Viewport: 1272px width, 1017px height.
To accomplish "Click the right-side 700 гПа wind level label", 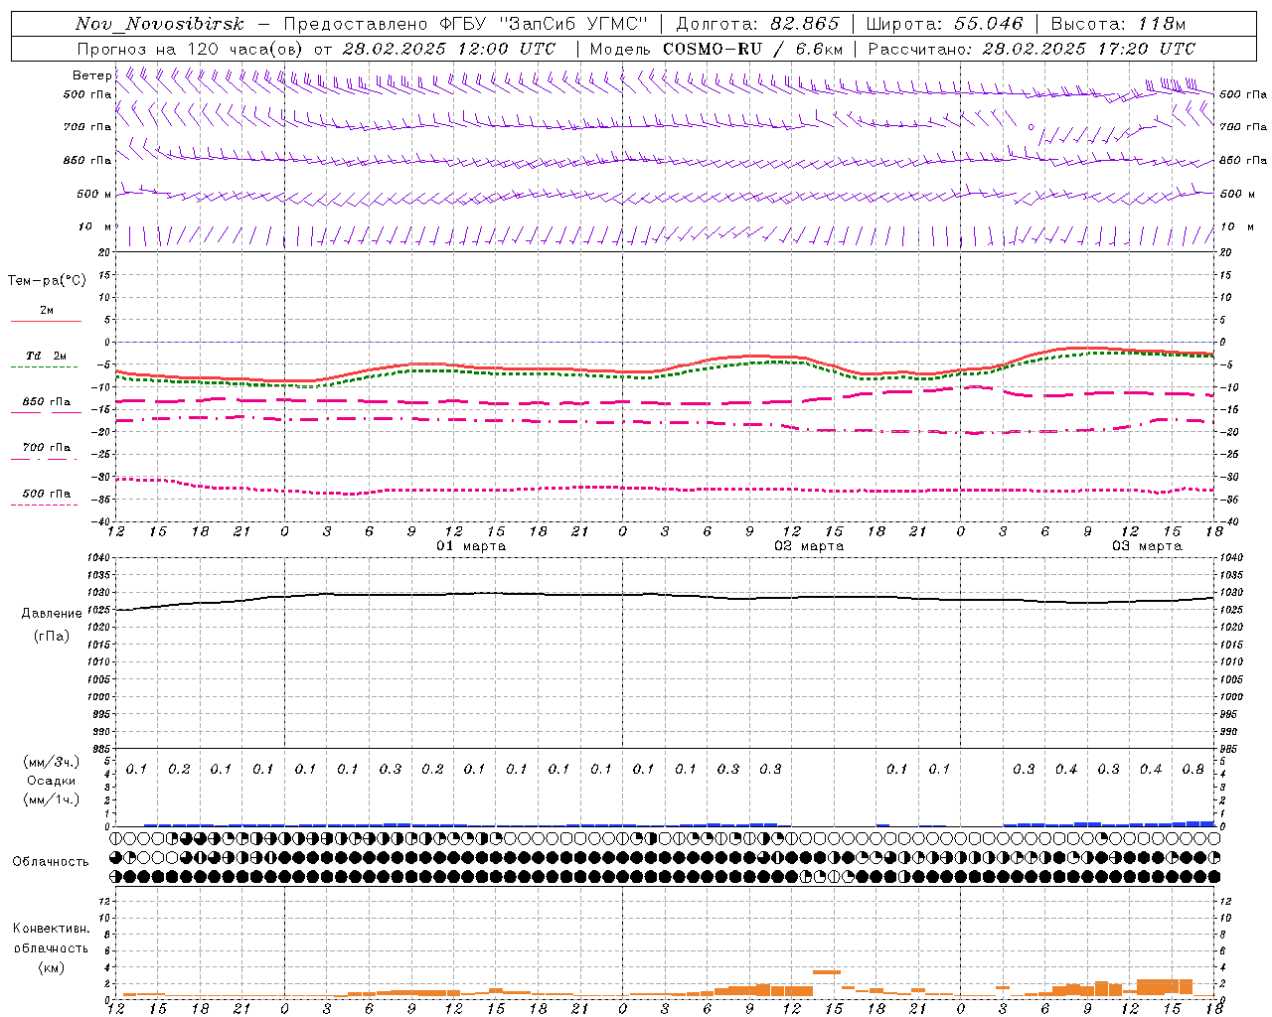I will point(1243,127).
